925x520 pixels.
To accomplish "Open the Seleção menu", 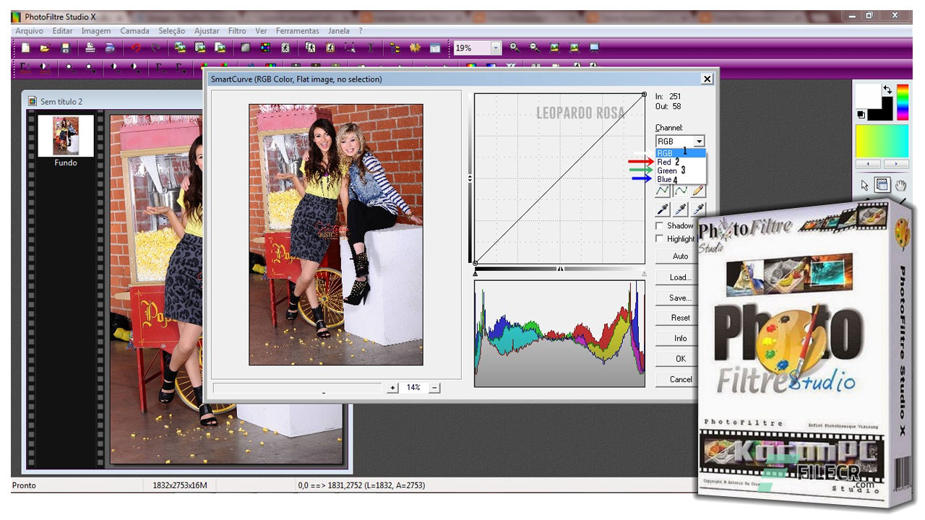I will [172, 31].
